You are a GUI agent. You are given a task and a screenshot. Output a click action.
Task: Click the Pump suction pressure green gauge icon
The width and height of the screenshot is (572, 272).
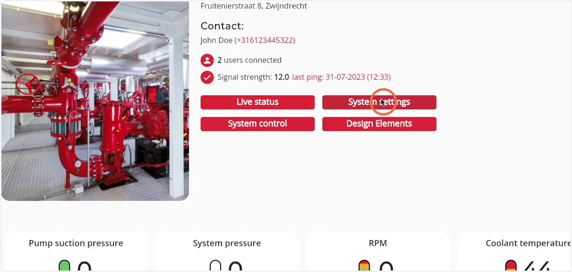pos(64,266)
